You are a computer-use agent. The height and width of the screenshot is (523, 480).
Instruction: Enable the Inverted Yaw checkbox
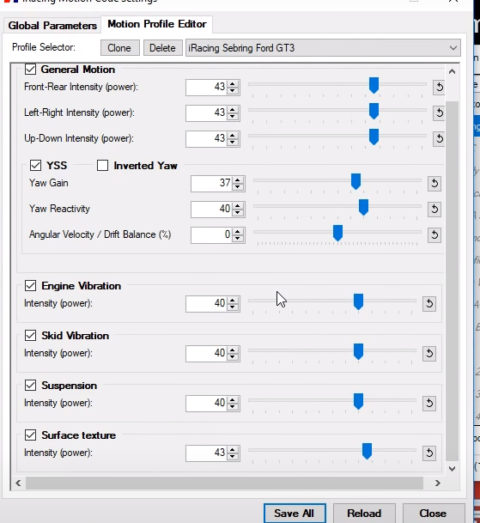point(102,166)
